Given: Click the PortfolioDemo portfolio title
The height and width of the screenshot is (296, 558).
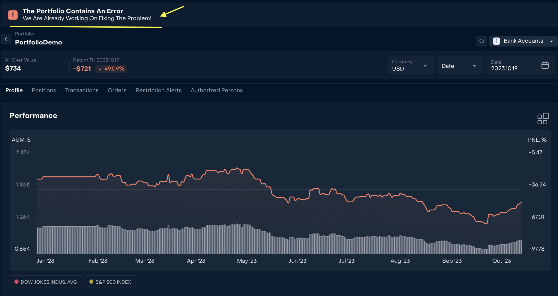Looking at the screenshot, I should [x=38, y=42].
